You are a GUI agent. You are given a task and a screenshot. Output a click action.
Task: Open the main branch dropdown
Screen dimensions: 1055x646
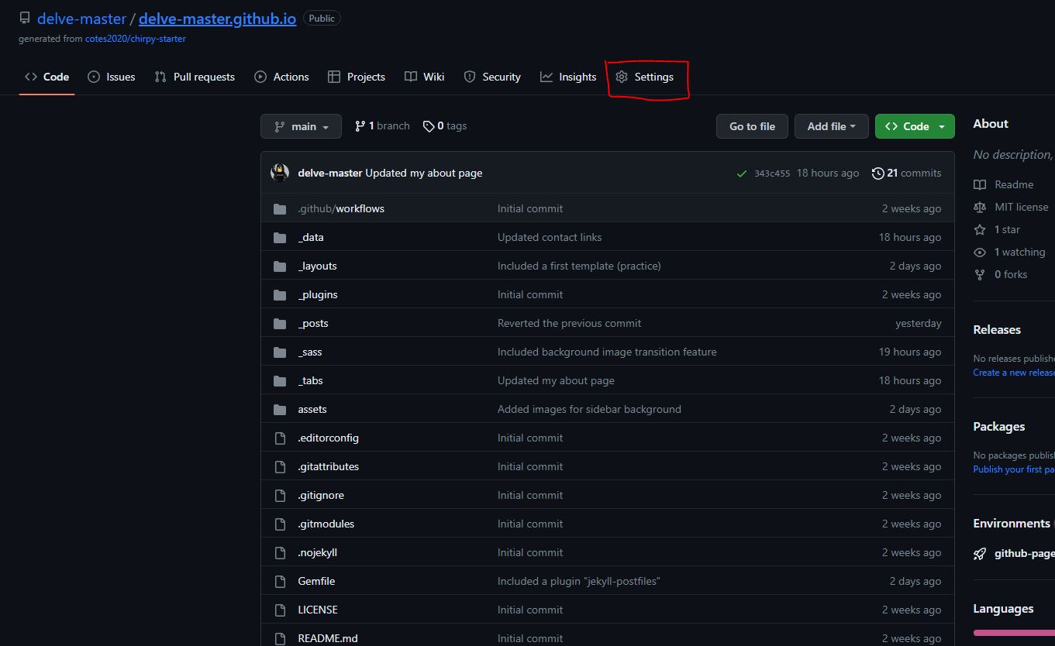tap(301, 126)
